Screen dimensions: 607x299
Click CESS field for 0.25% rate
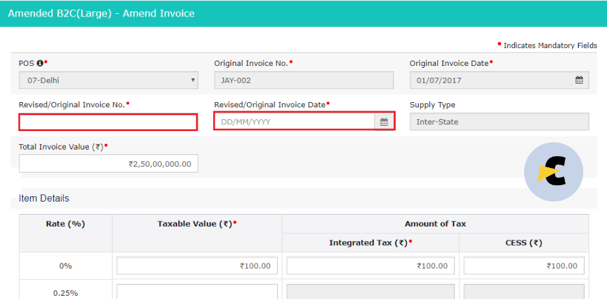click(x=524, y=292)
